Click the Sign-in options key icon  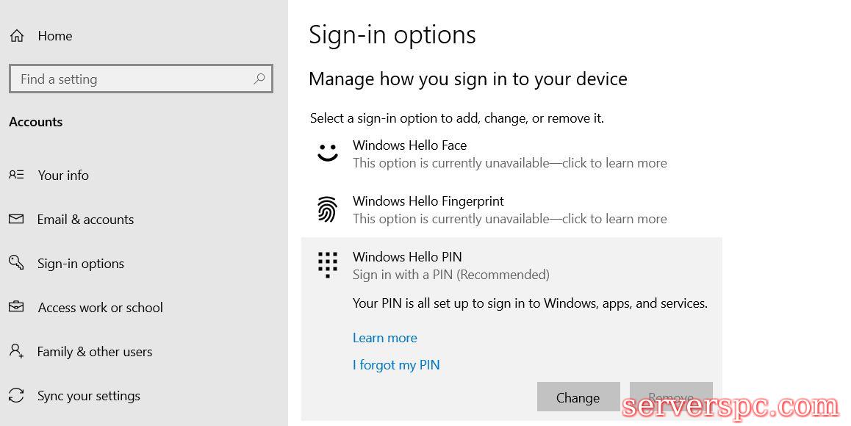[x=16, y=263]
